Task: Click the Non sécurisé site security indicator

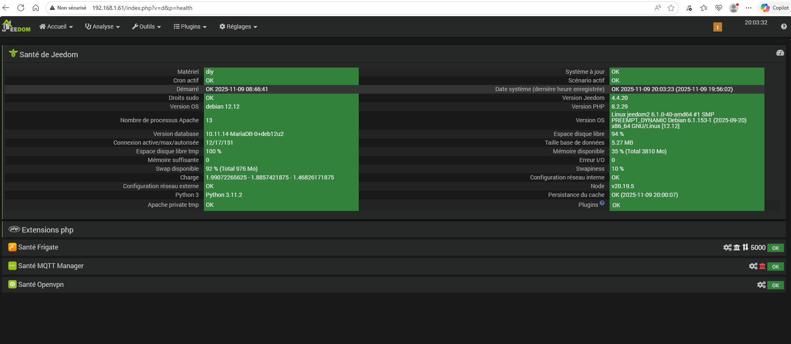Action: pos(68,8)
